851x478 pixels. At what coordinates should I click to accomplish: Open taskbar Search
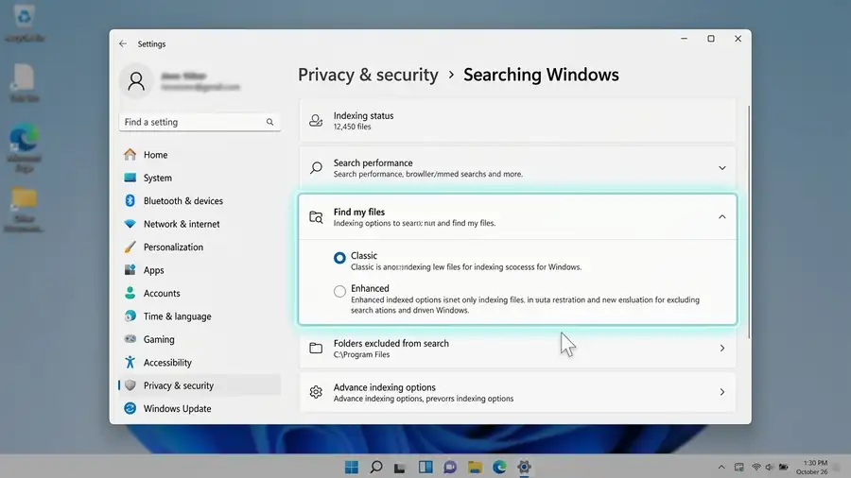[x=375, y=467]
